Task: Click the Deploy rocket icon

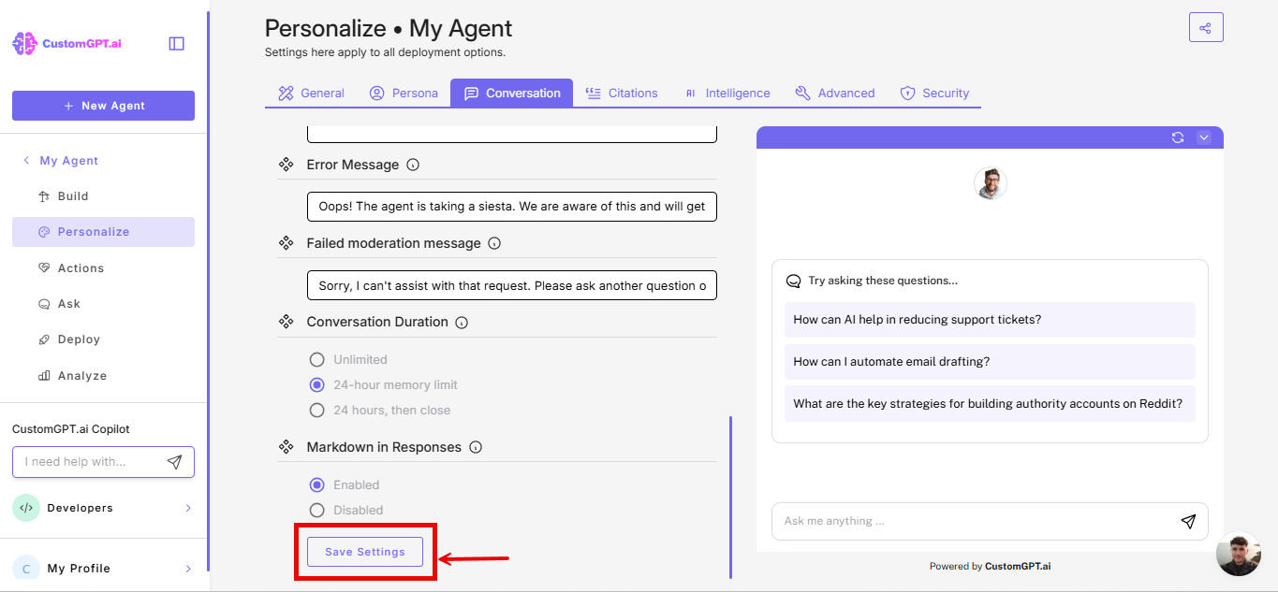Action: (43, 339)
